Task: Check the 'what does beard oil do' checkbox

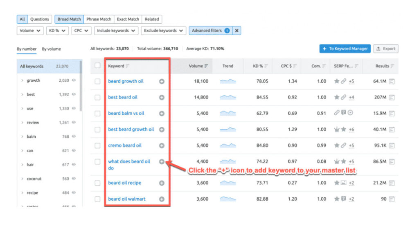Action: point(97,161)
